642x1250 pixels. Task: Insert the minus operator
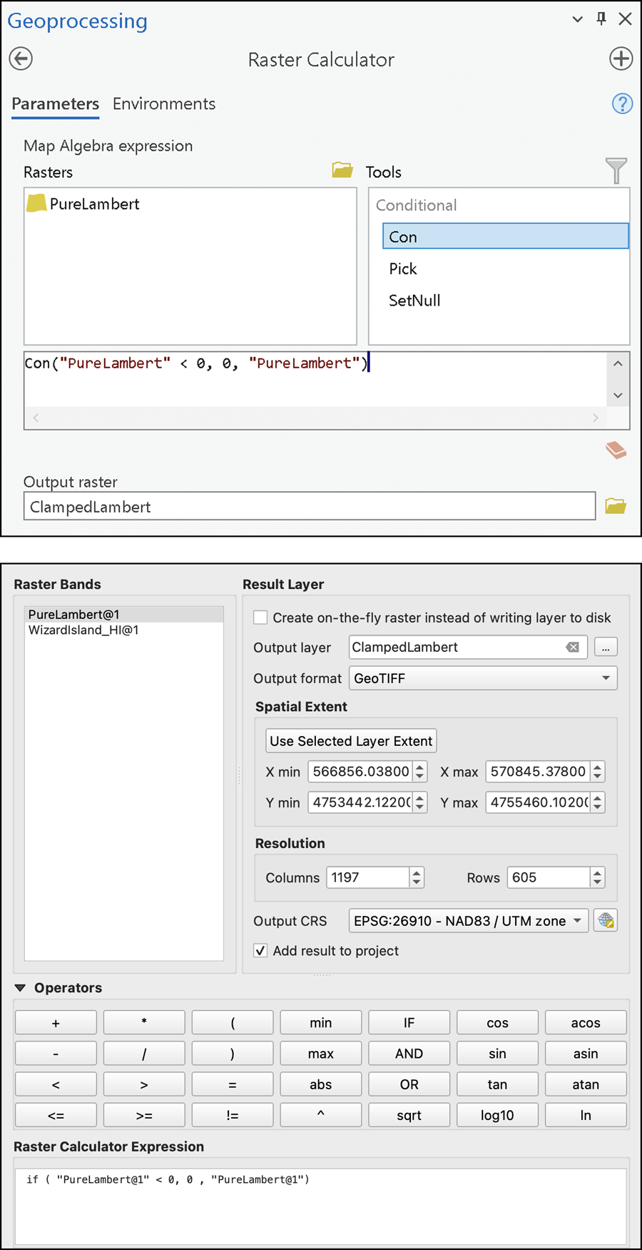tap(56, 1054)
